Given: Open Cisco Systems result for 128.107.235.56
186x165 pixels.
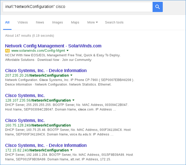Looking at the screenshot, I should point(25,95).
